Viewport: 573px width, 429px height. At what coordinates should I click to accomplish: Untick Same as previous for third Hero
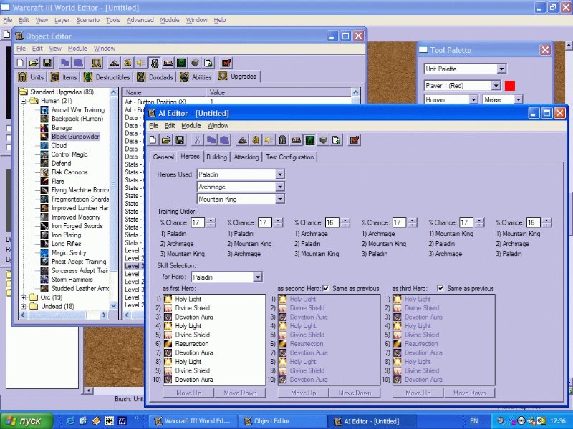pos(440,288)
